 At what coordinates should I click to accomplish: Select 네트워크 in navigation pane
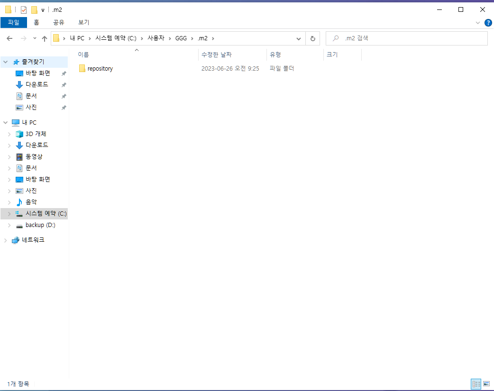point(33,240)
